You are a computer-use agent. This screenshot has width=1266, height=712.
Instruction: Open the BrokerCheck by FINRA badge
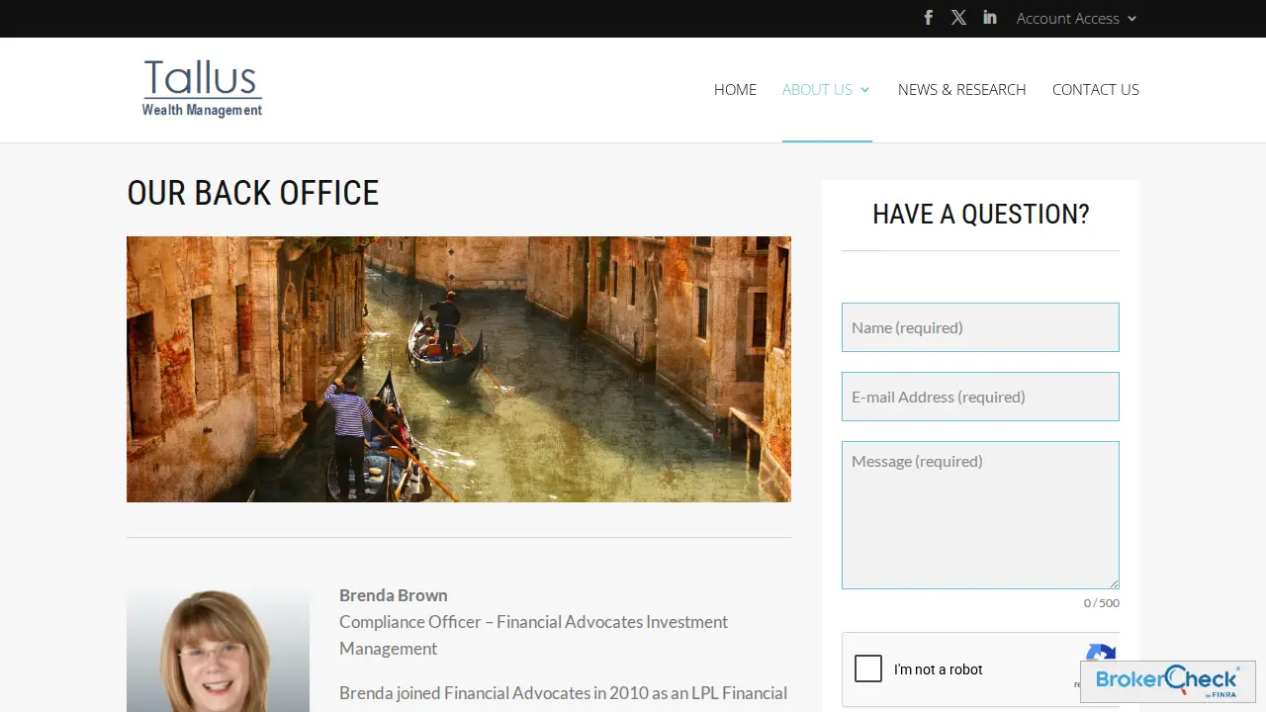[1168, 681]
